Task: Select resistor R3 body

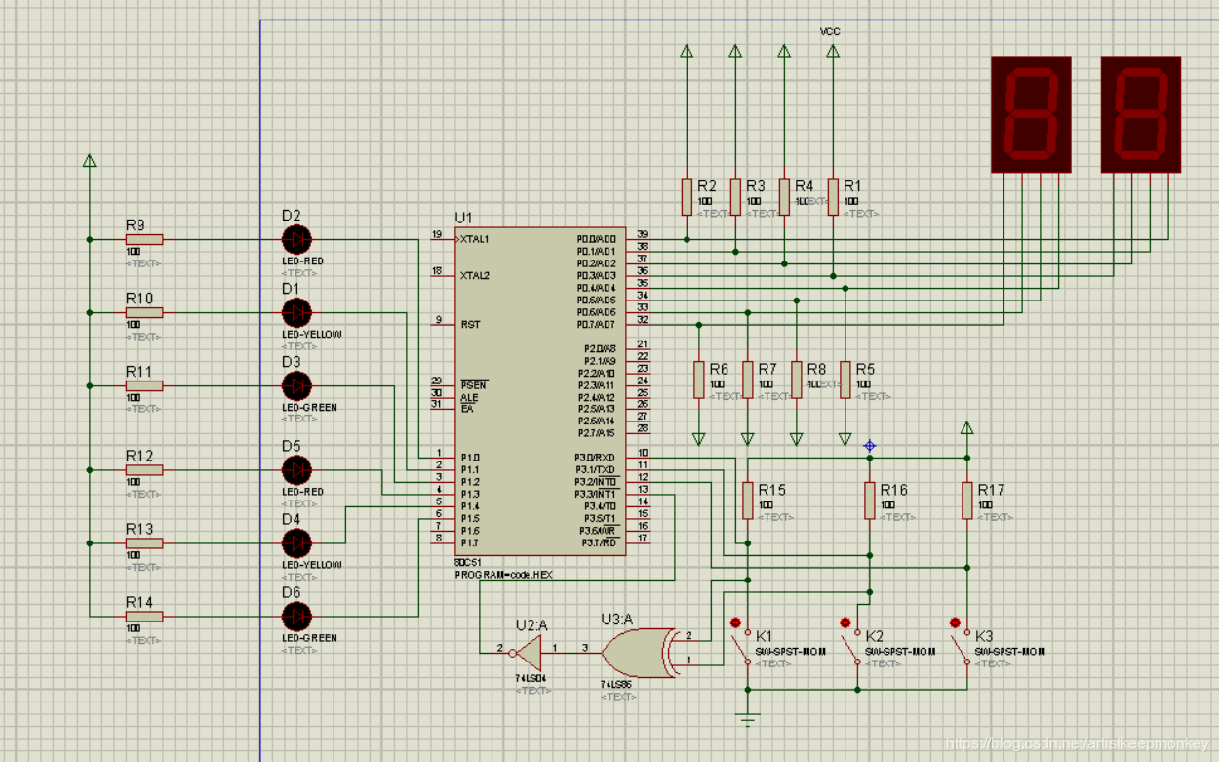Action: [x=735, y=196]
